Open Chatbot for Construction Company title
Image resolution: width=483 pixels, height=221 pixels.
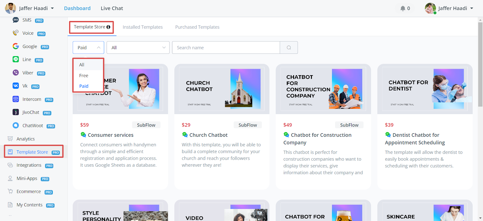pyautogui.click(x=318, y=139)
